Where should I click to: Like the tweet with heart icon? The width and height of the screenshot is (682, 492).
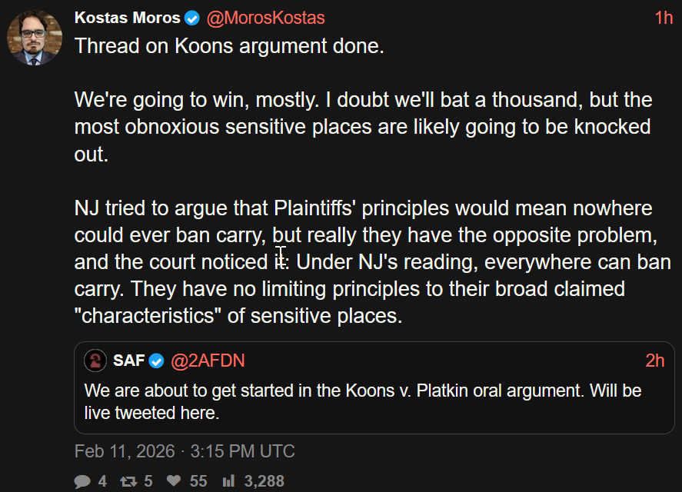coord(174,481)
